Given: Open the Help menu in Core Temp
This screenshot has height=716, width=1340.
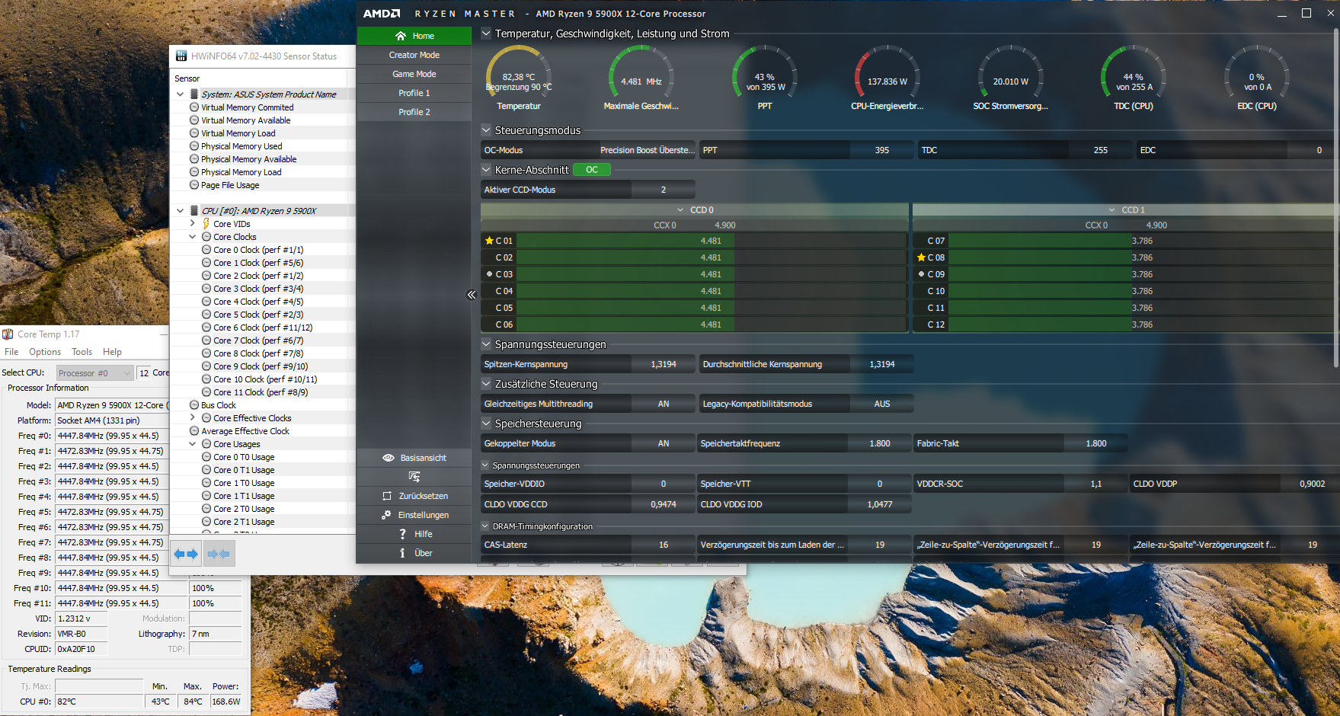Looking at the screenshot, I should point(112,352).
